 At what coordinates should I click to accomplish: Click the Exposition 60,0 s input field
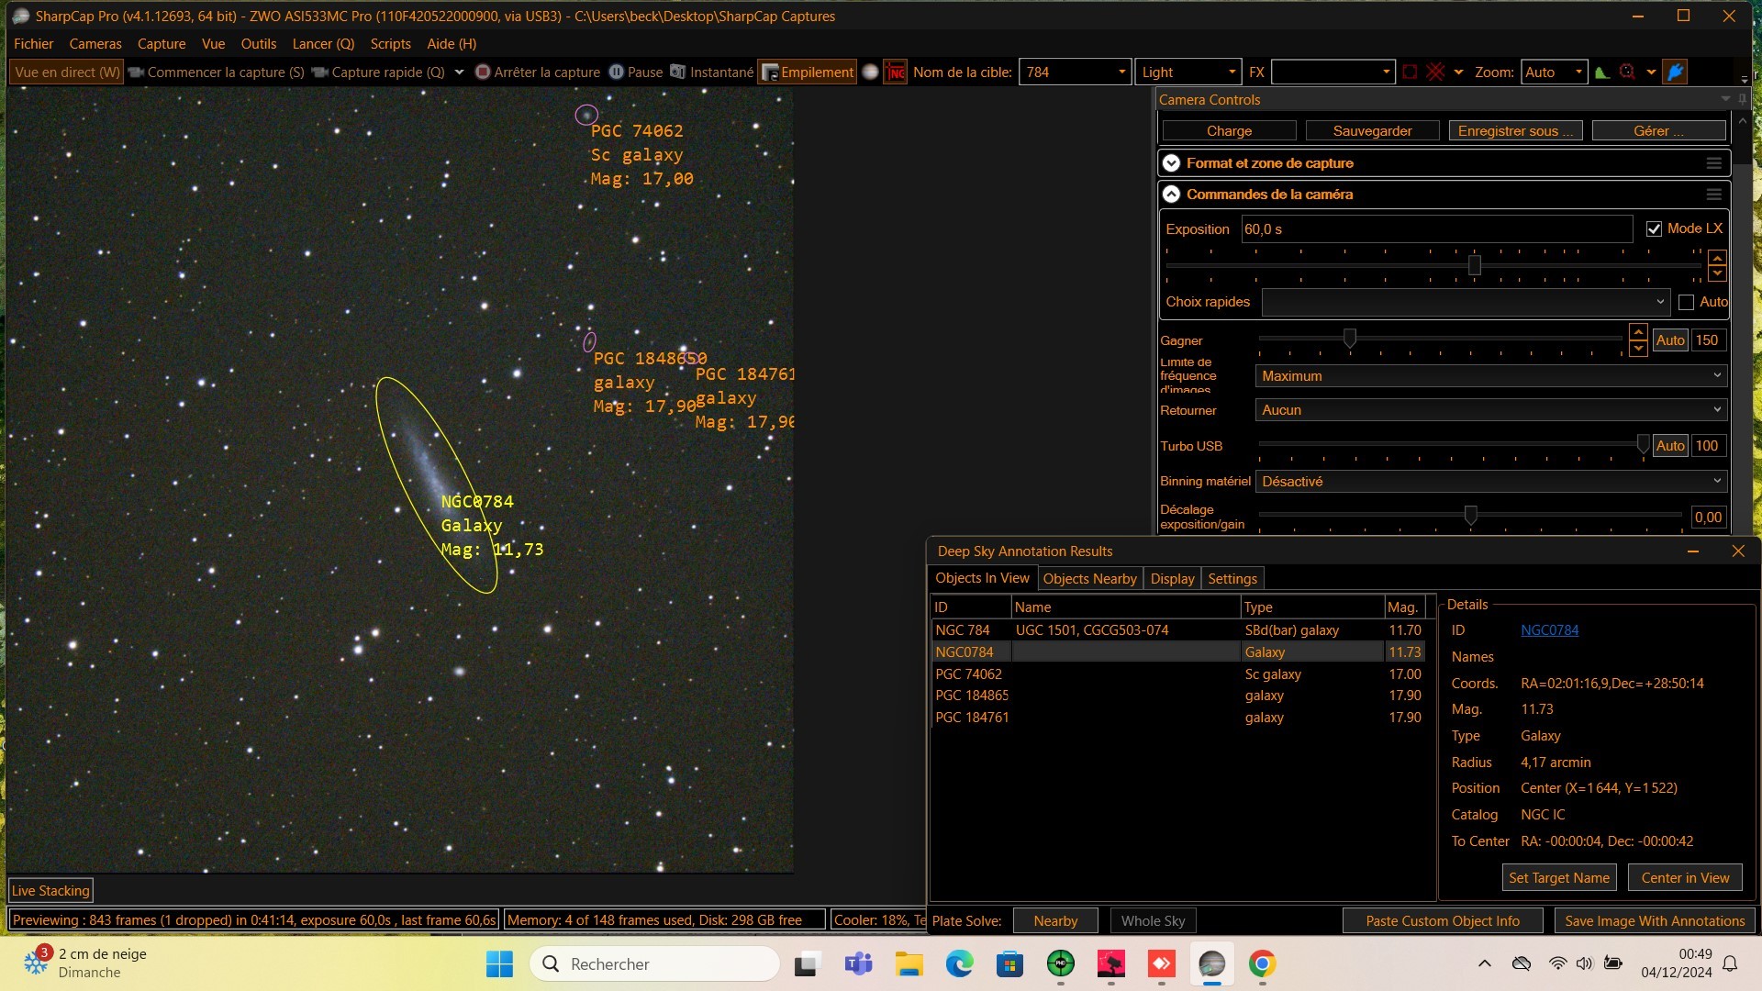(x=1437, y=229)
